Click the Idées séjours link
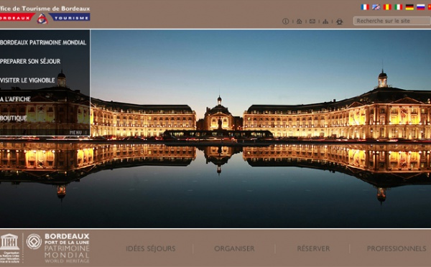 pos(151,248)
